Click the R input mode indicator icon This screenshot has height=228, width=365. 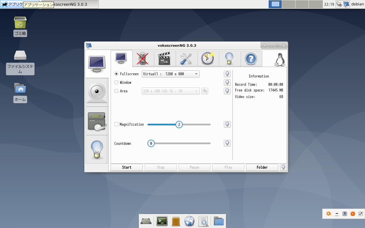[345, 214]
